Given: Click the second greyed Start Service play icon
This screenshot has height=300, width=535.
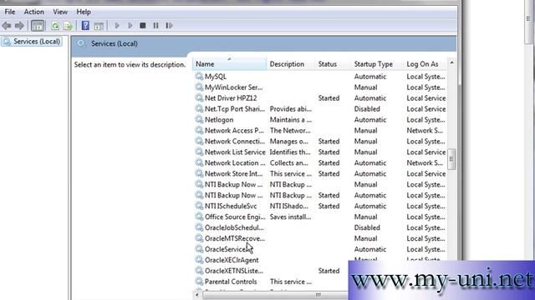Looking at the screenshot, I should [x=130, y=26].
